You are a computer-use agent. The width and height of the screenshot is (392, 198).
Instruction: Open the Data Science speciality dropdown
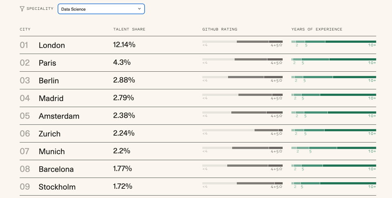101,9
